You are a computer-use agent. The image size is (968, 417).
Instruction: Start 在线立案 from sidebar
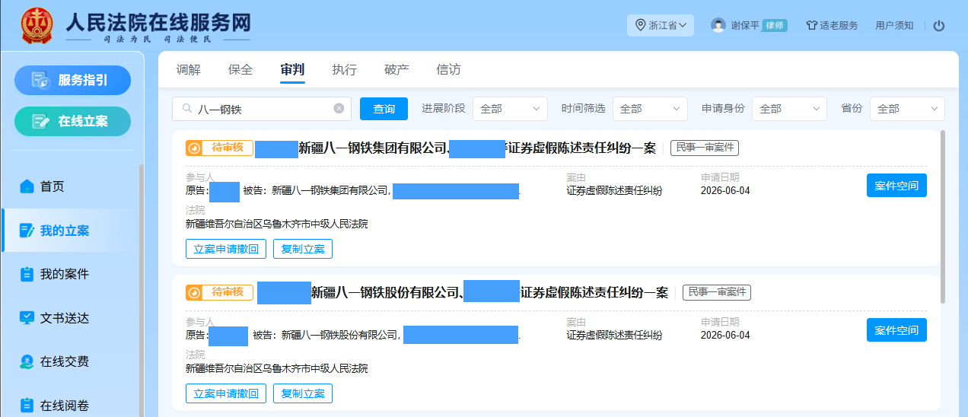(73, 121)
